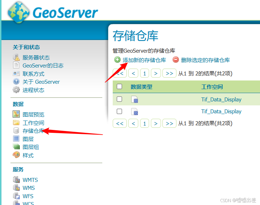Jump to first page using bottom << button
Image resolution: width=260 pixels, height=205 pixels.
(x=120, y=123)
